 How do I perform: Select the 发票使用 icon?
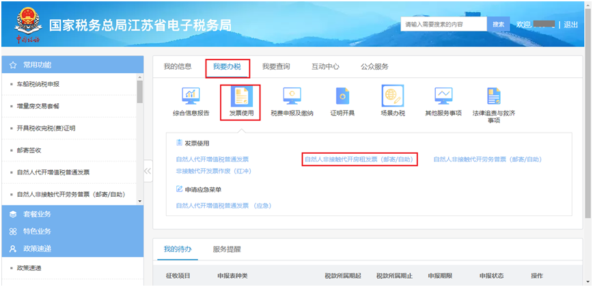[x=241, y=96]
